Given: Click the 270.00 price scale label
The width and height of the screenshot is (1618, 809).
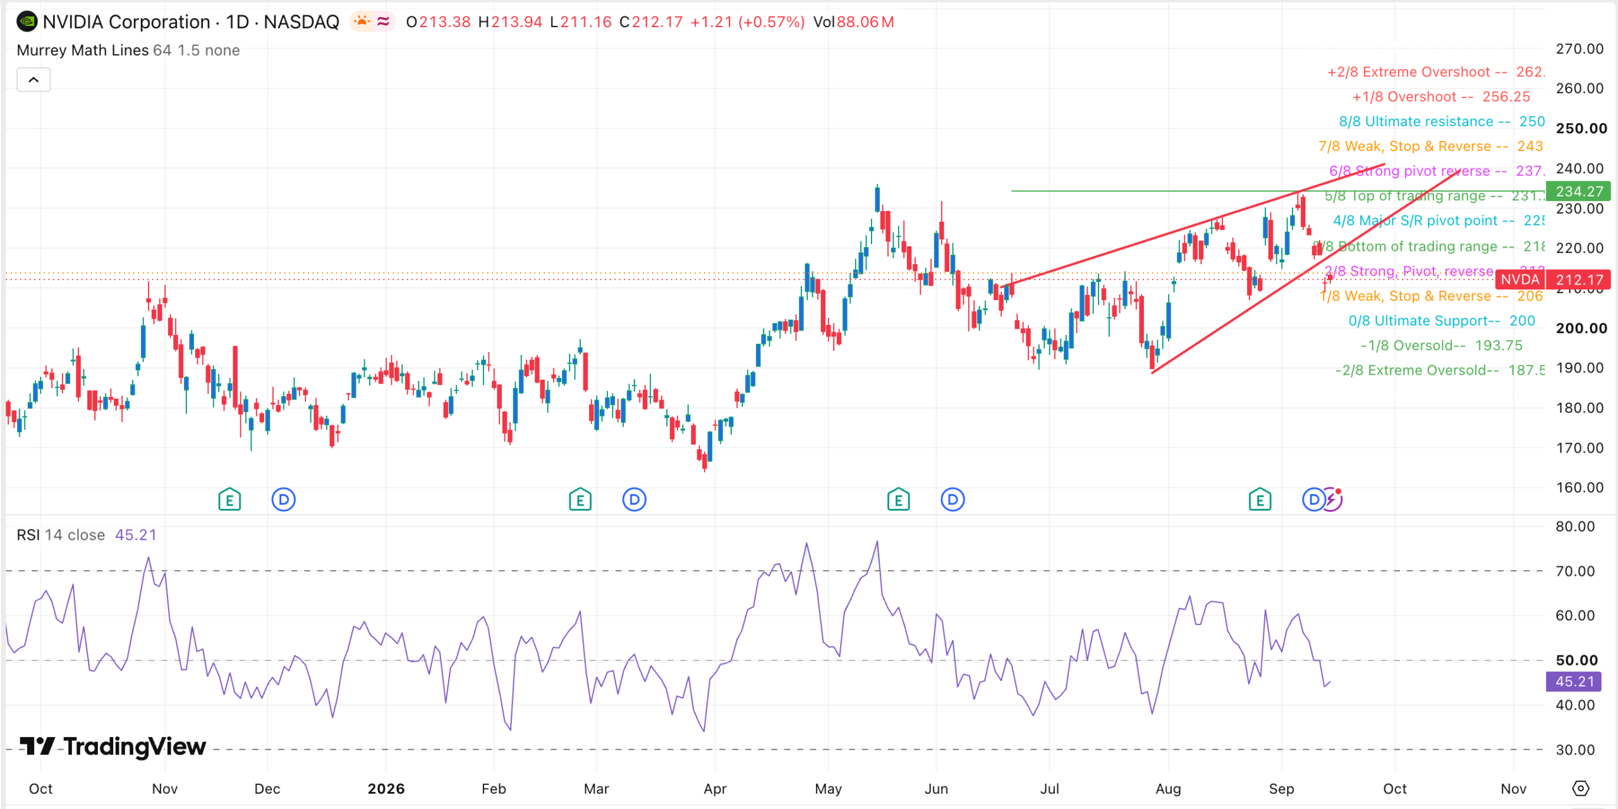Looking at the screenshot, I should [1579, 49].
